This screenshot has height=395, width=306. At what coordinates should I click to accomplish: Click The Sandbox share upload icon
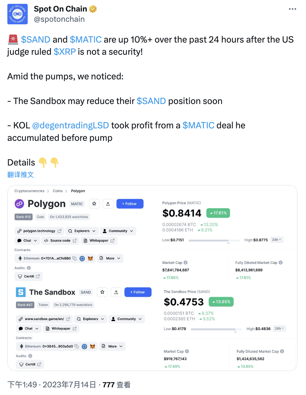(116, 292)
